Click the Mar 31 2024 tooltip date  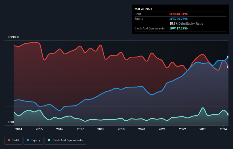click(x=143, y=9)
